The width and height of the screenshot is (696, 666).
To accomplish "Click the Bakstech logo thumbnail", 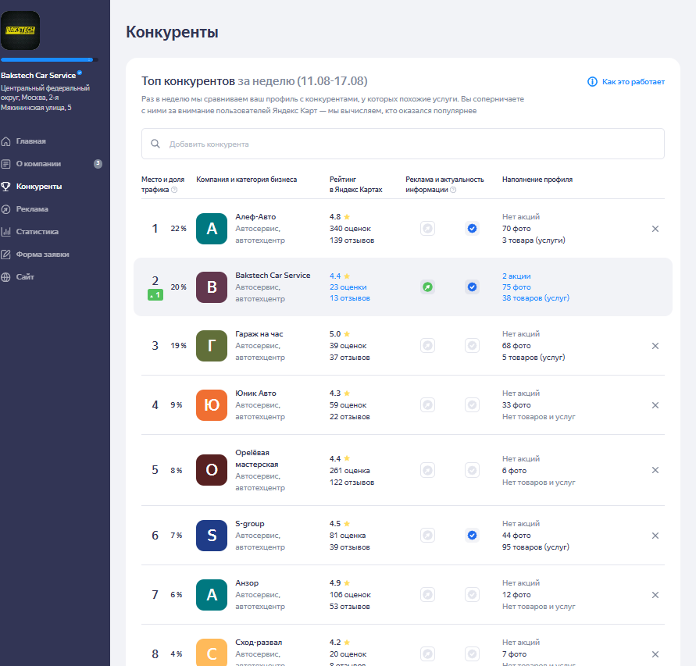I will coord(20,30).
